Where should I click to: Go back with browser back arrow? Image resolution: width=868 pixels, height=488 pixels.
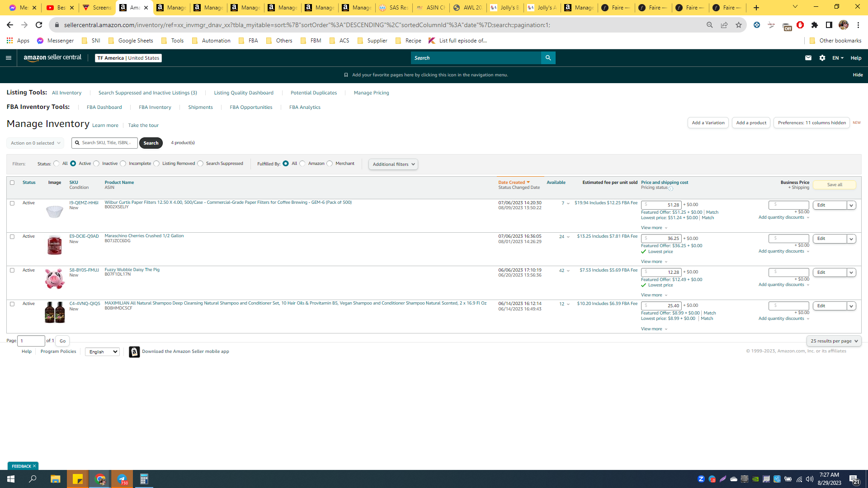pyautogui.click(x=10, y=25)
